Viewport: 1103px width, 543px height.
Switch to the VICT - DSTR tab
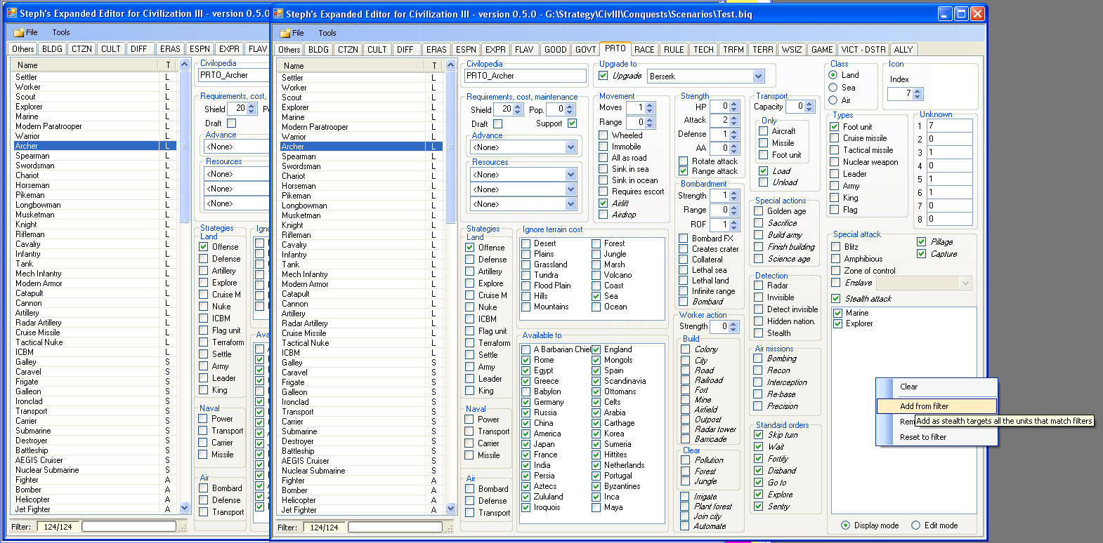click(x=863, y=49)
